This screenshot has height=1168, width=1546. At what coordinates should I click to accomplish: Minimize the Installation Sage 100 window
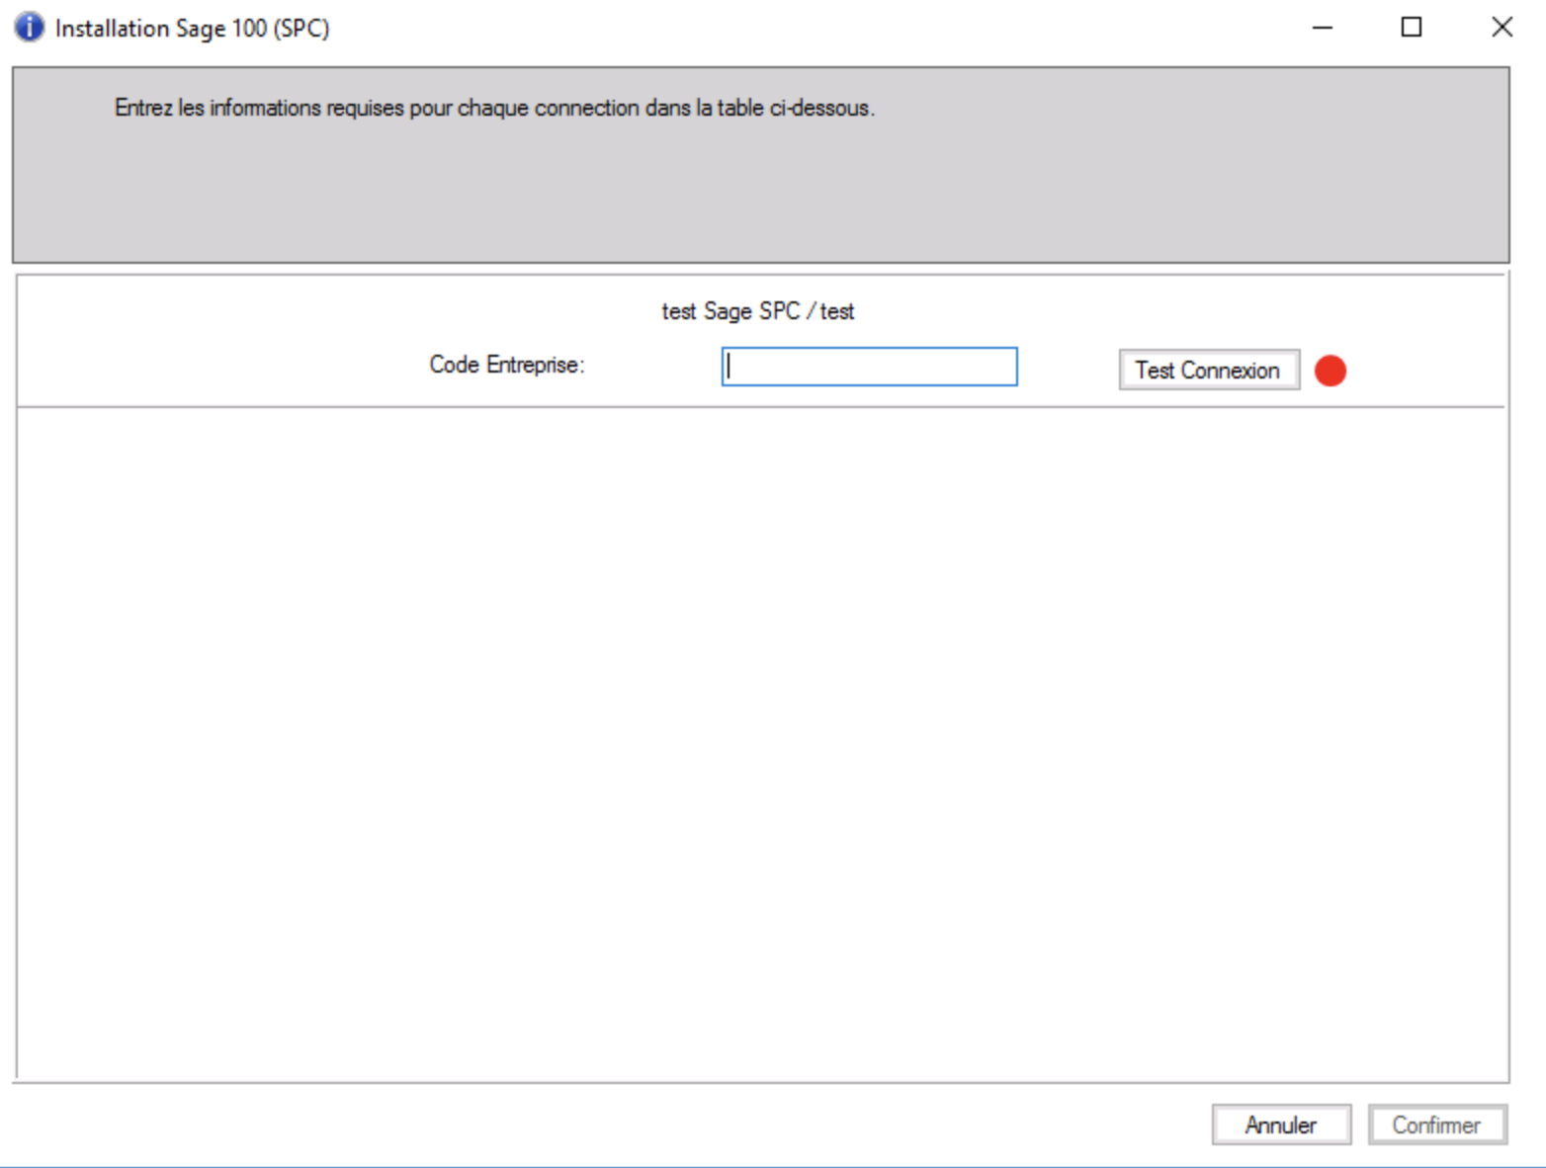click(x=1323, y=28)
